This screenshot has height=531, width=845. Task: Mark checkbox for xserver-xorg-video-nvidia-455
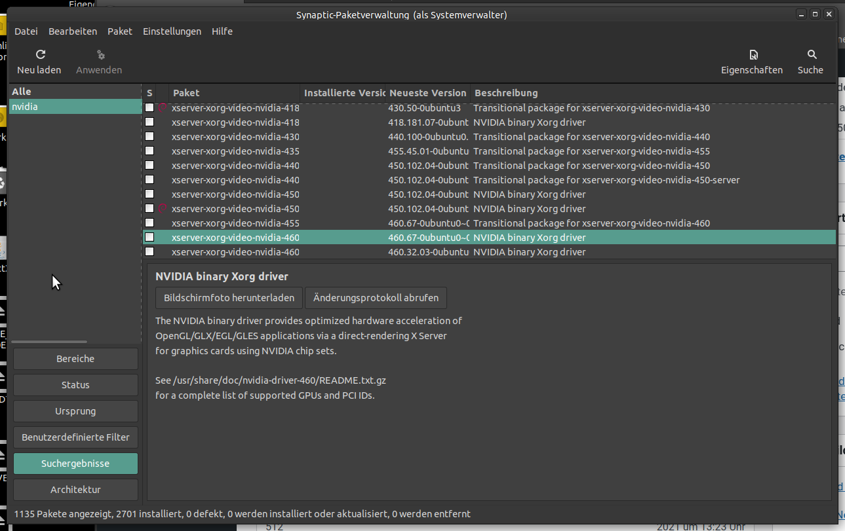click(149, 223)
